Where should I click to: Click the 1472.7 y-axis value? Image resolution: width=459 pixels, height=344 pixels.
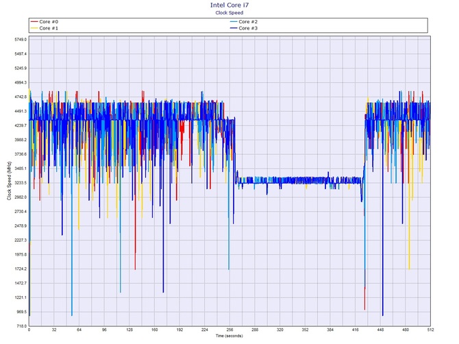click(21, 284)
